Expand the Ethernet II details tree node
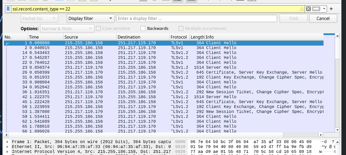 [7, 147]
